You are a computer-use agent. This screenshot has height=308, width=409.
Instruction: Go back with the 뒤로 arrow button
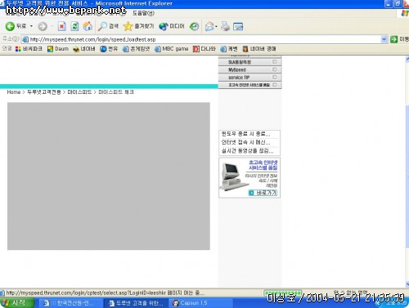coord(16,26)
